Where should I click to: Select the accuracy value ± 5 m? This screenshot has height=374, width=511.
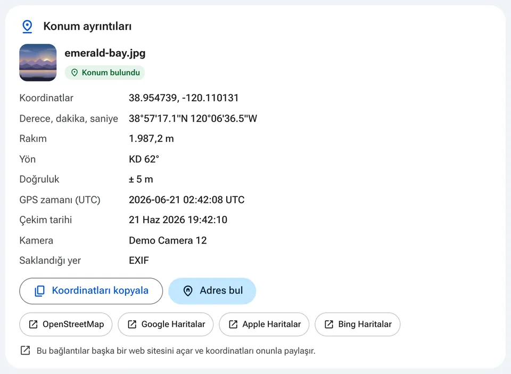141,180
